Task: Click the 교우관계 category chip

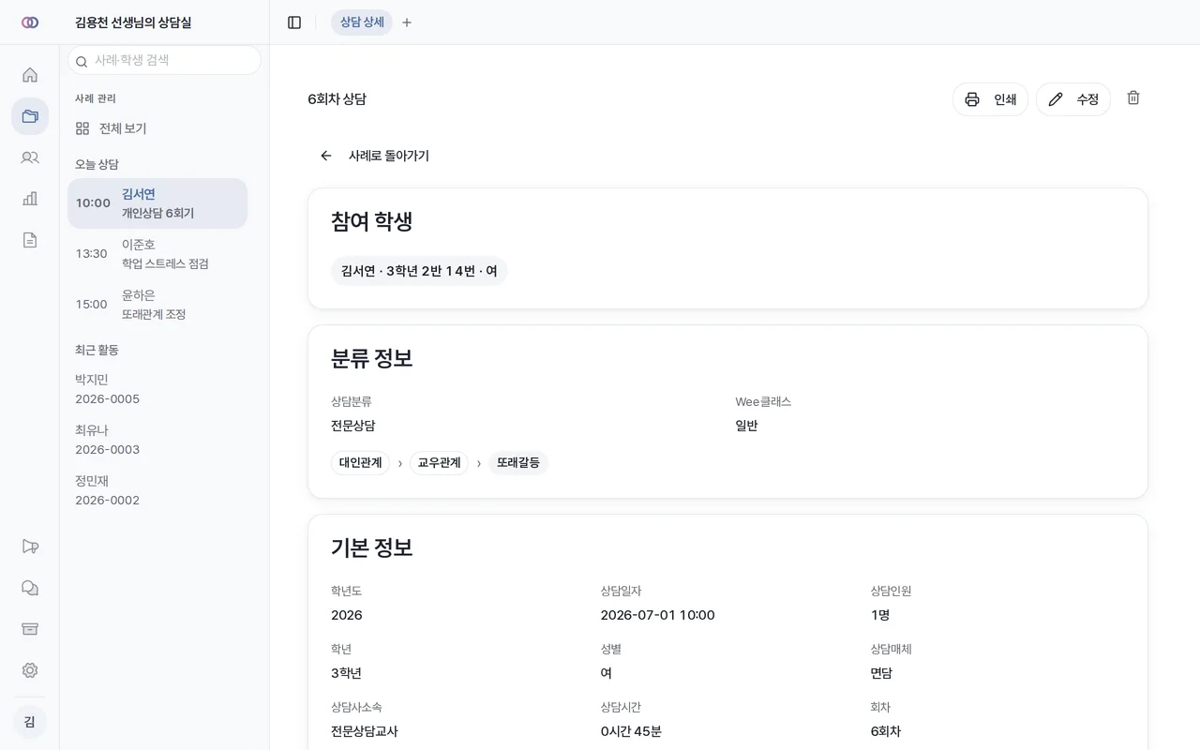Action: [x=439, y=463]
